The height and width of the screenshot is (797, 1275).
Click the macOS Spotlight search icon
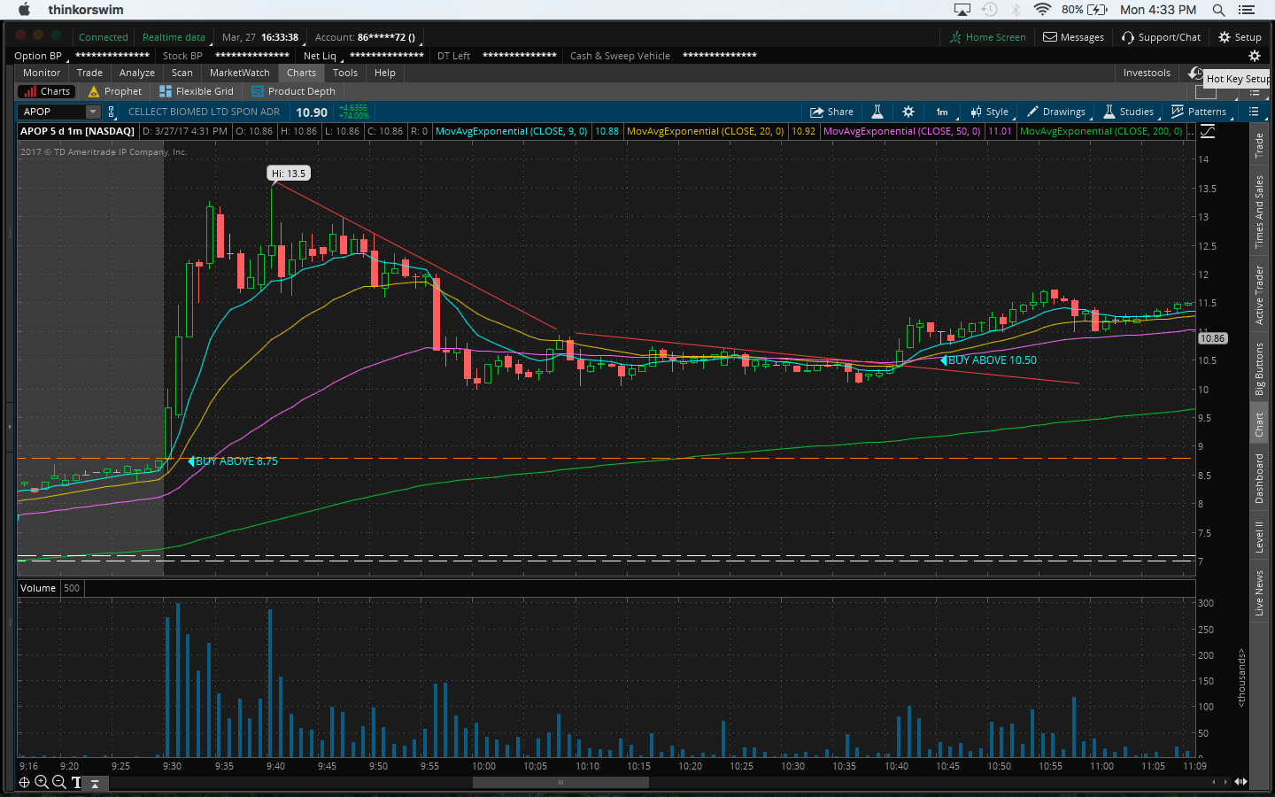click(1218, 10)
